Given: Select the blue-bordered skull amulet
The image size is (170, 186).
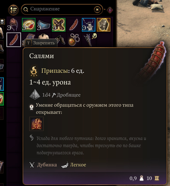Looking at the screenshot, I should click(88, 25).
